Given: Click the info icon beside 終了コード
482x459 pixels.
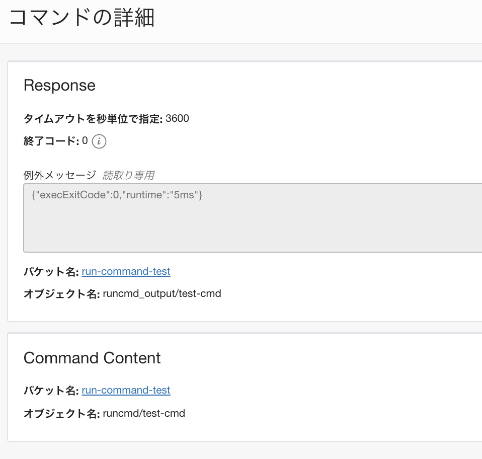Looking at the screenshot, I should pyautogui.click(x=99, y=141).
